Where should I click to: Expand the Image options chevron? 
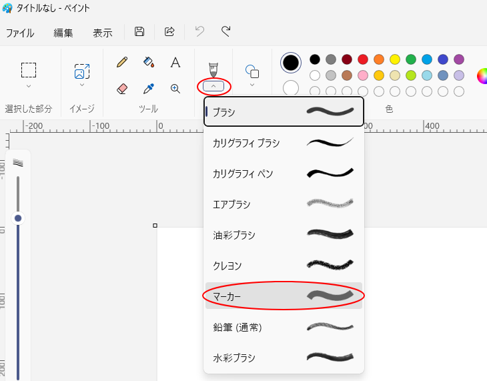[x=82, y=85]
